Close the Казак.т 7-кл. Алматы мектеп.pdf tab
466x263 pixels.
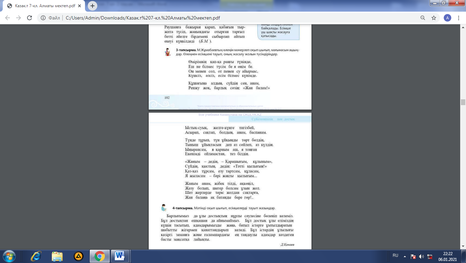[x=80, y=6]
